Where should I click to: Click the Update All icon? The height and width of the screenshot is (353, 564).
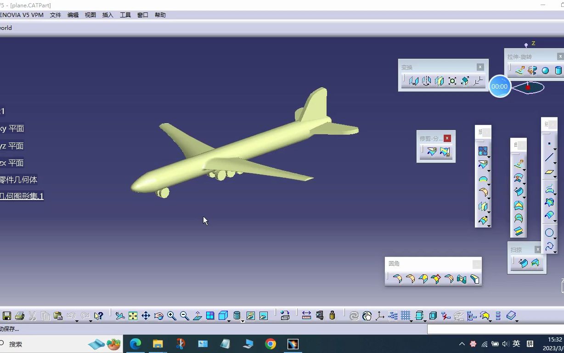point(354,316)
